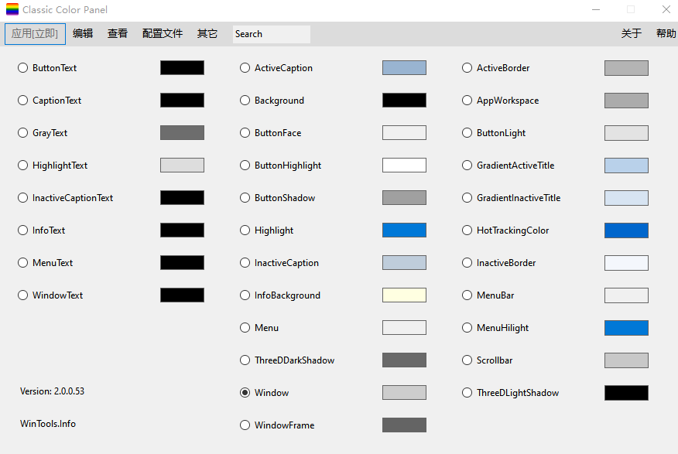Pick the ThreeDDarkShadow radio option

pos(245,360)
